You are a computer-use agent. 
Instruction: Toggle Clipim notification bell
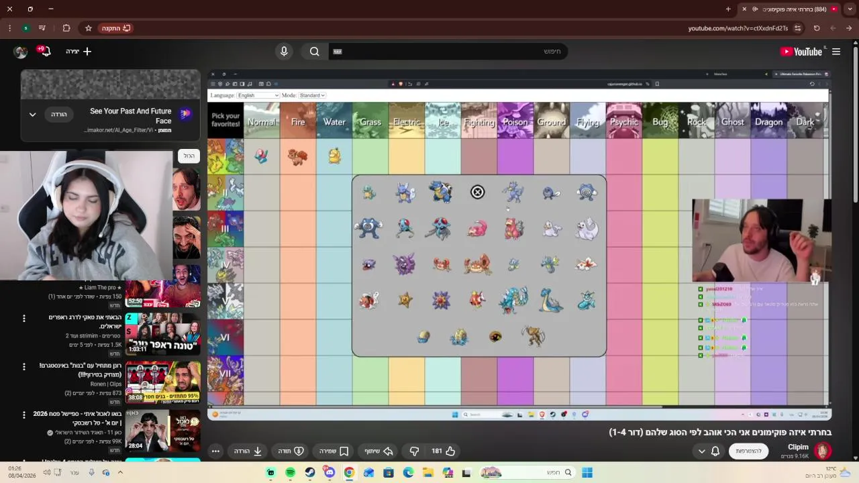pyautogui.click(x=715, y=451)
